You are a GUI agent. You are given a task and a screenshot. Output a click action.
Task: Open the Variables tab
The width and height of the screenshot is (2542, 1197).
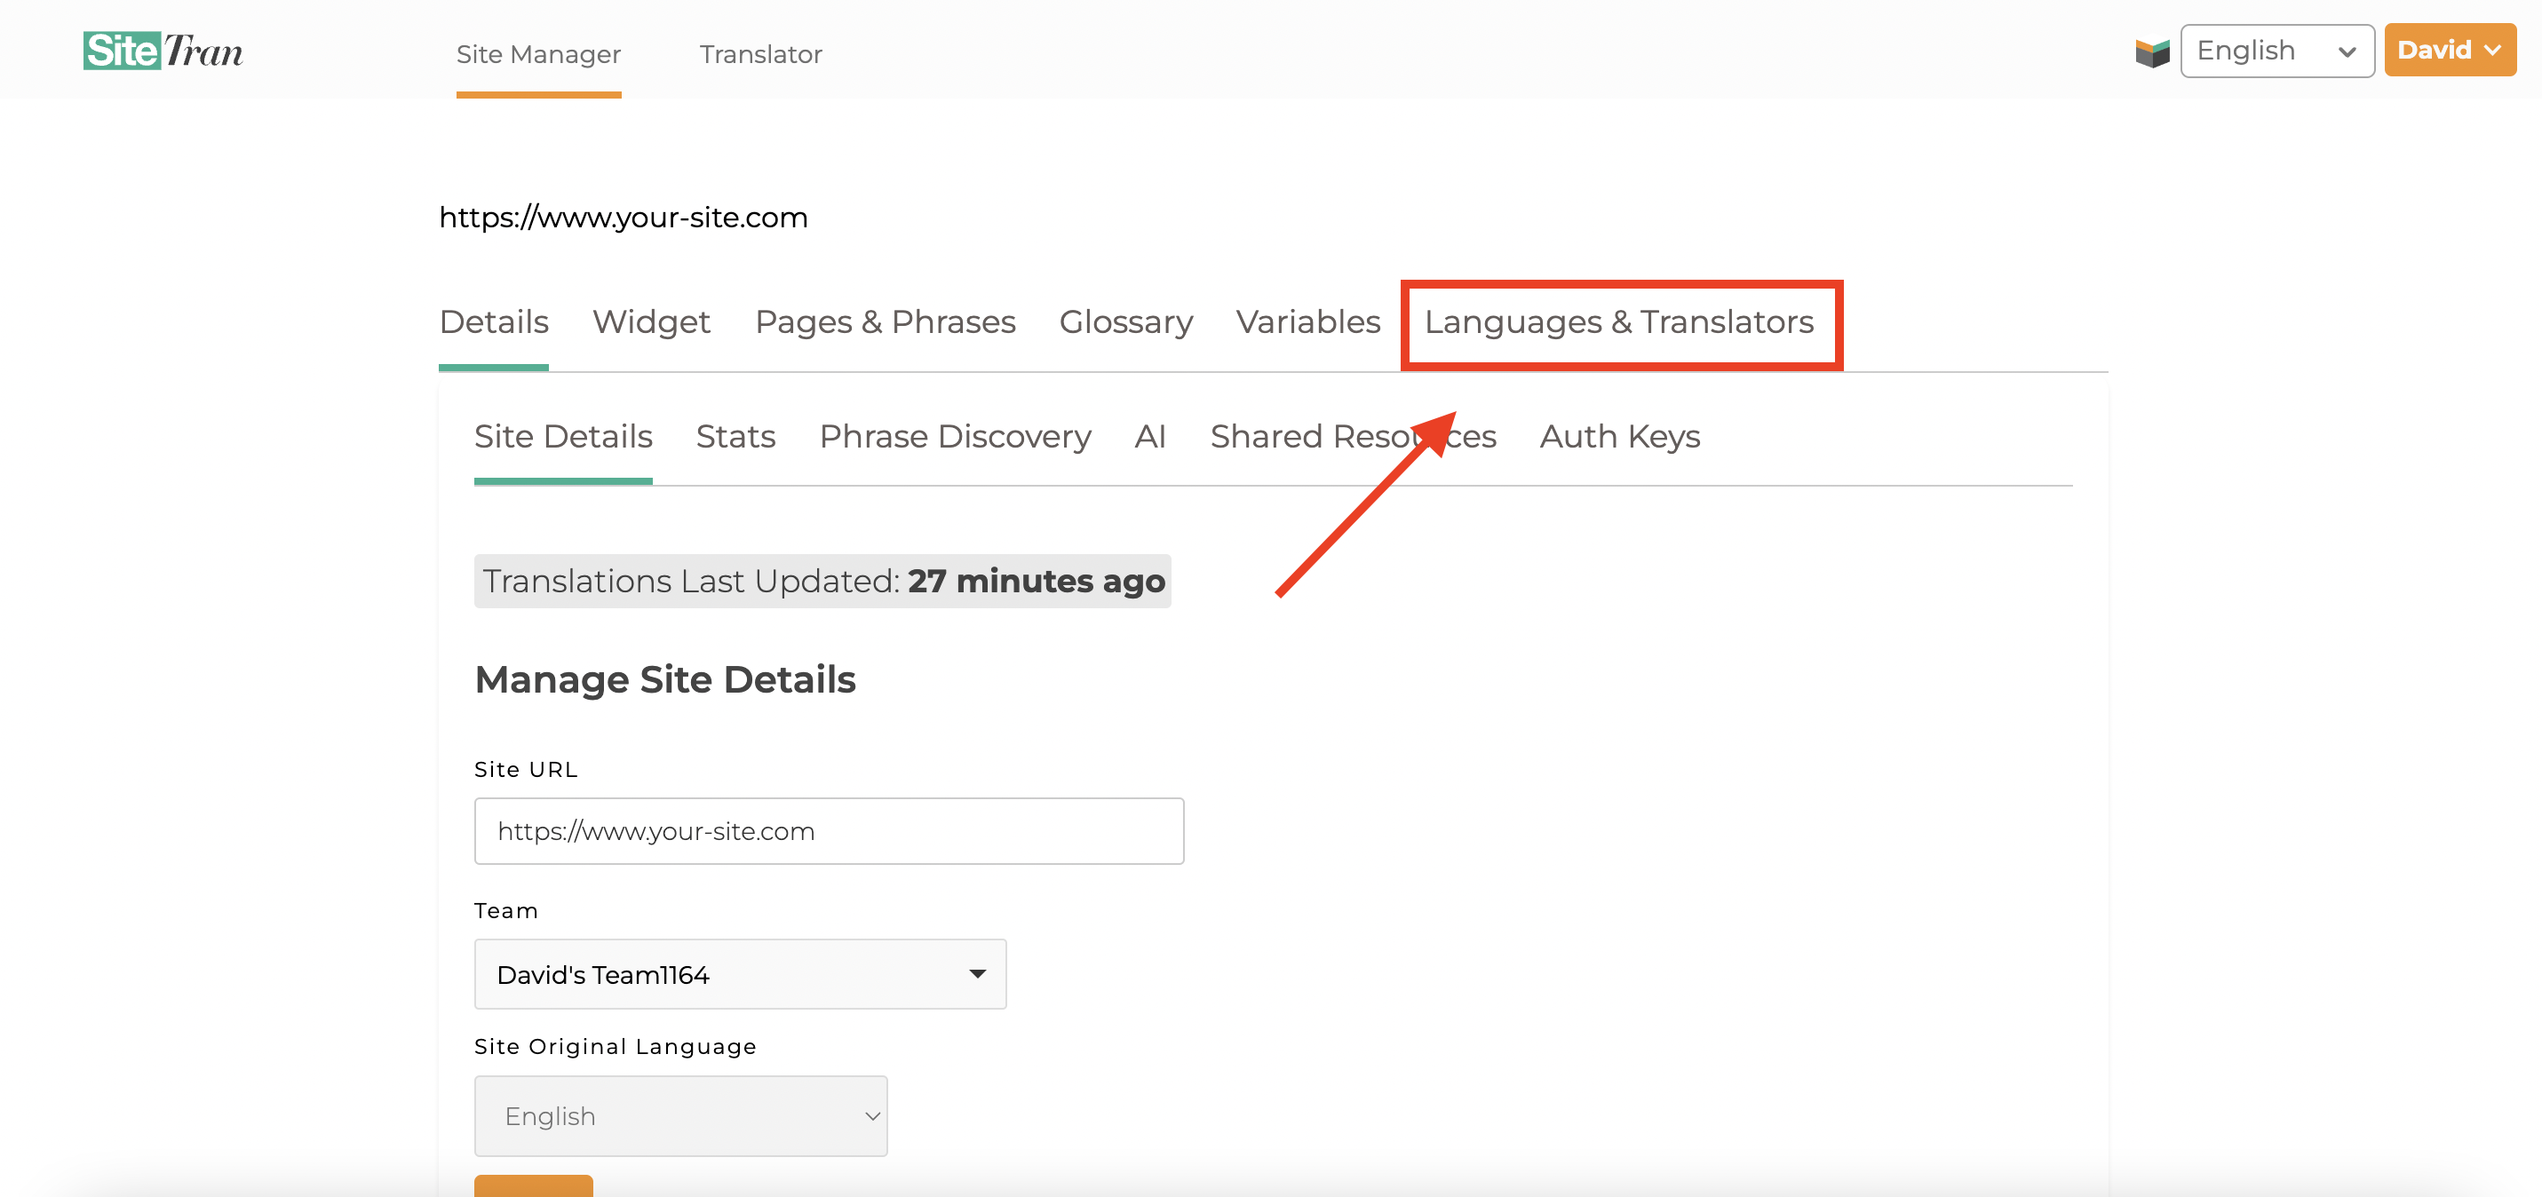click(1308, 321)
